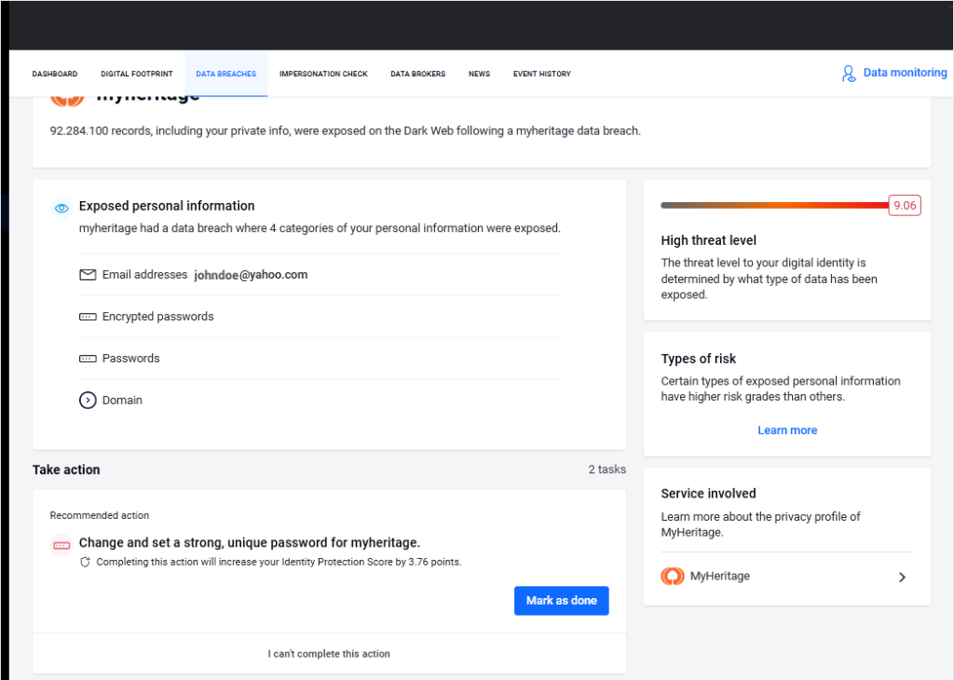Select the icon beside Encrypted passwords
Screen dimensions: 954x680
click(x=87, y=316)
